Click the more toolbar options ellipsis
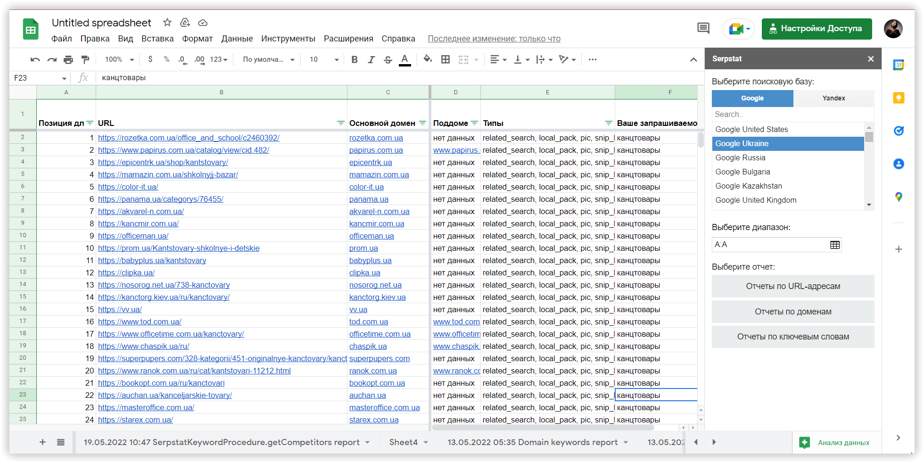Viewport: 924px width, 463px height. point(593,59)
